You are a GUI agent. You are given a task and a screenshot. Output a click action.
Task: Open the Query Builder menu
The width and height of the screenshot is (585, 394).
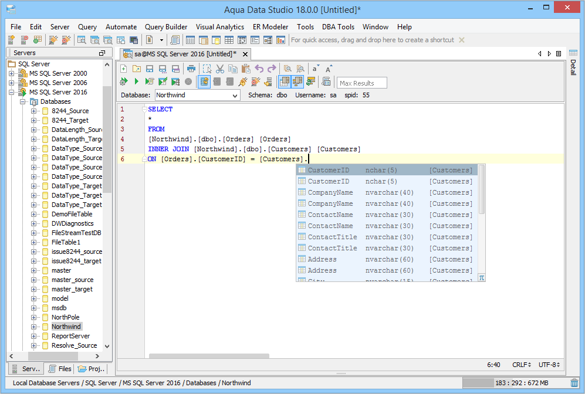tap(166, 27)
